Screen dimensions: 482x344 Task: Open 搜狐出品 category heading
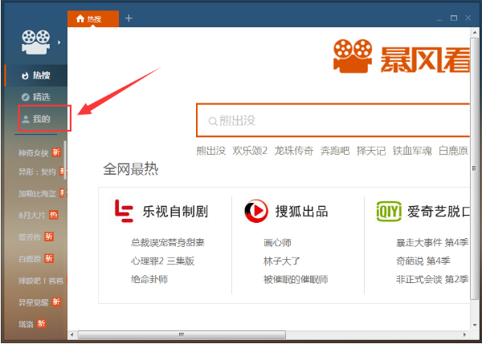301,212
